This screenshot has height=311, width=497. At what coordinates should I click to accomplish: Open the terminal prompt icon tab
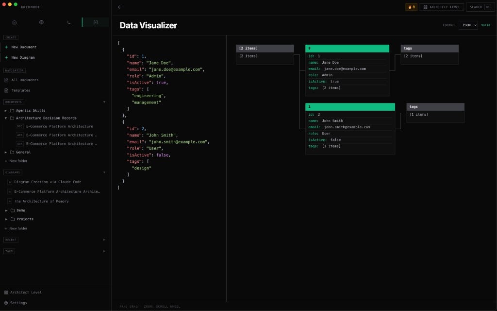[68, 22]
